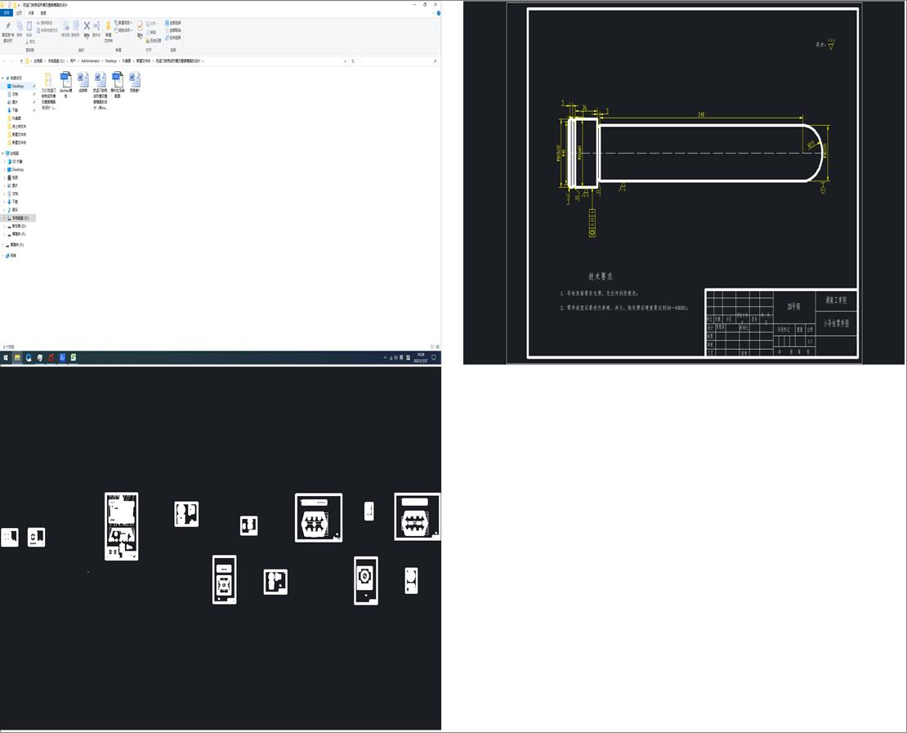
Task: Show hidden system tray icons chevron
Action: [385, 358]
